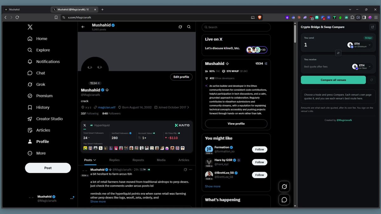381x214 pixels.
Task: Open the floating chat messages button
Action: (284, 200)
